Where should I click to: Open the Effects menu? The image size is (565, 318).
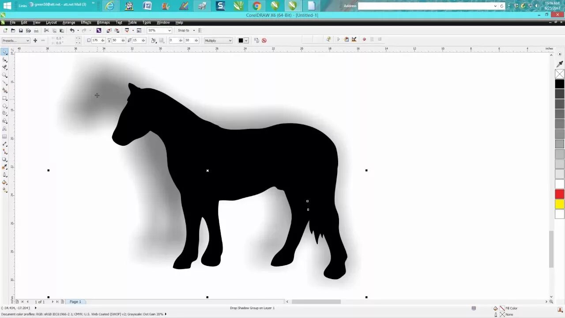[x=86, y=23]
